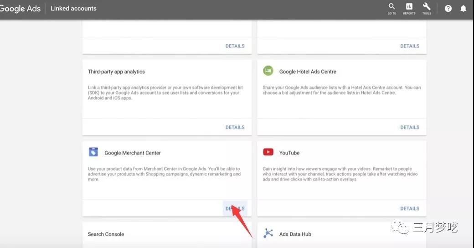Open the Reports icon in header
474x248 pixels.
(409, 9)
